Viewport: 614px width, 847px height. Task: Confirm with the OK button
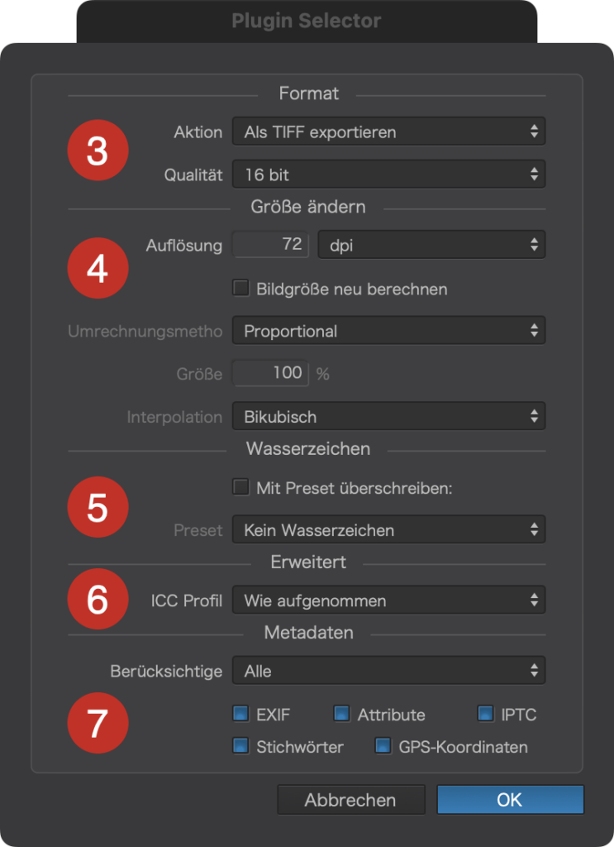[510, 800]
